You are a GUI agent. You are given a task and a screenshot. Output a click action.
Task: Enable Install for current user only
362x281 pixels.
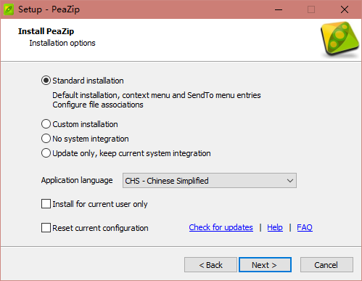(46, 204)
